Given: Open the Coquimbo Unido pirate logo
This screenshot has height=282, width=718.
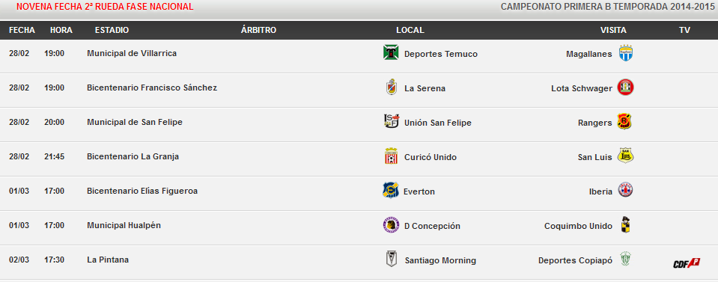Looking at the screenshot, I should click(x=625, y=224).
